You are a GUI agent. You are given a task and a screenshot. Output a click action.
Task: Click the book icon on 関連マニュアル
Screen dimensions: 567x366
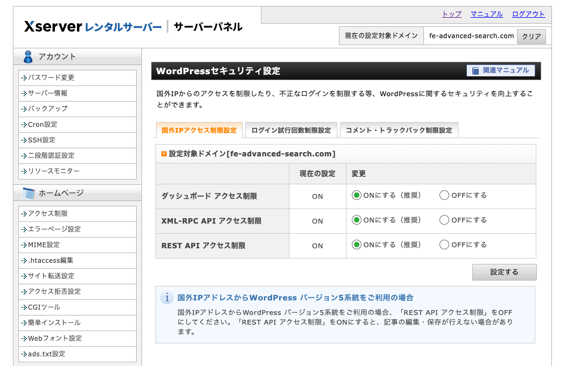pos(475,70)
